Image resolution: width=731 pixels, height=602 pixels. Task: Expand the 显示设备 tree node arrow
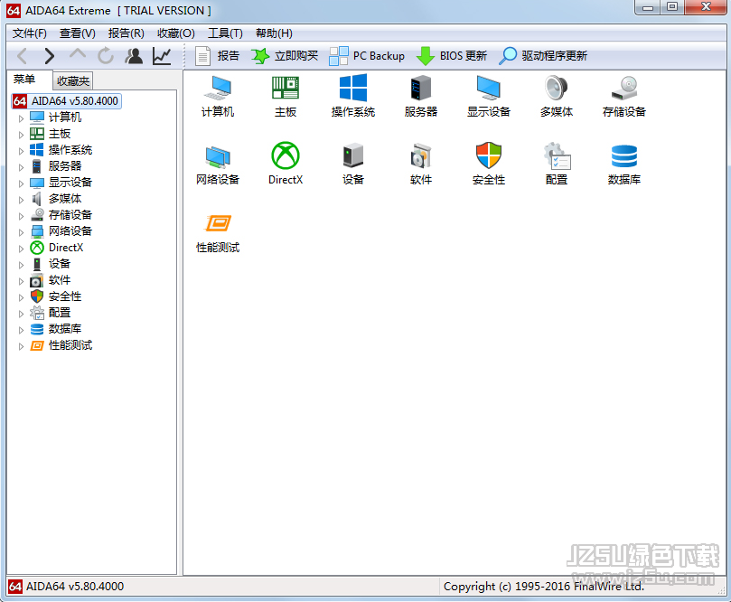pyautogui.click(x=21, y=183)
